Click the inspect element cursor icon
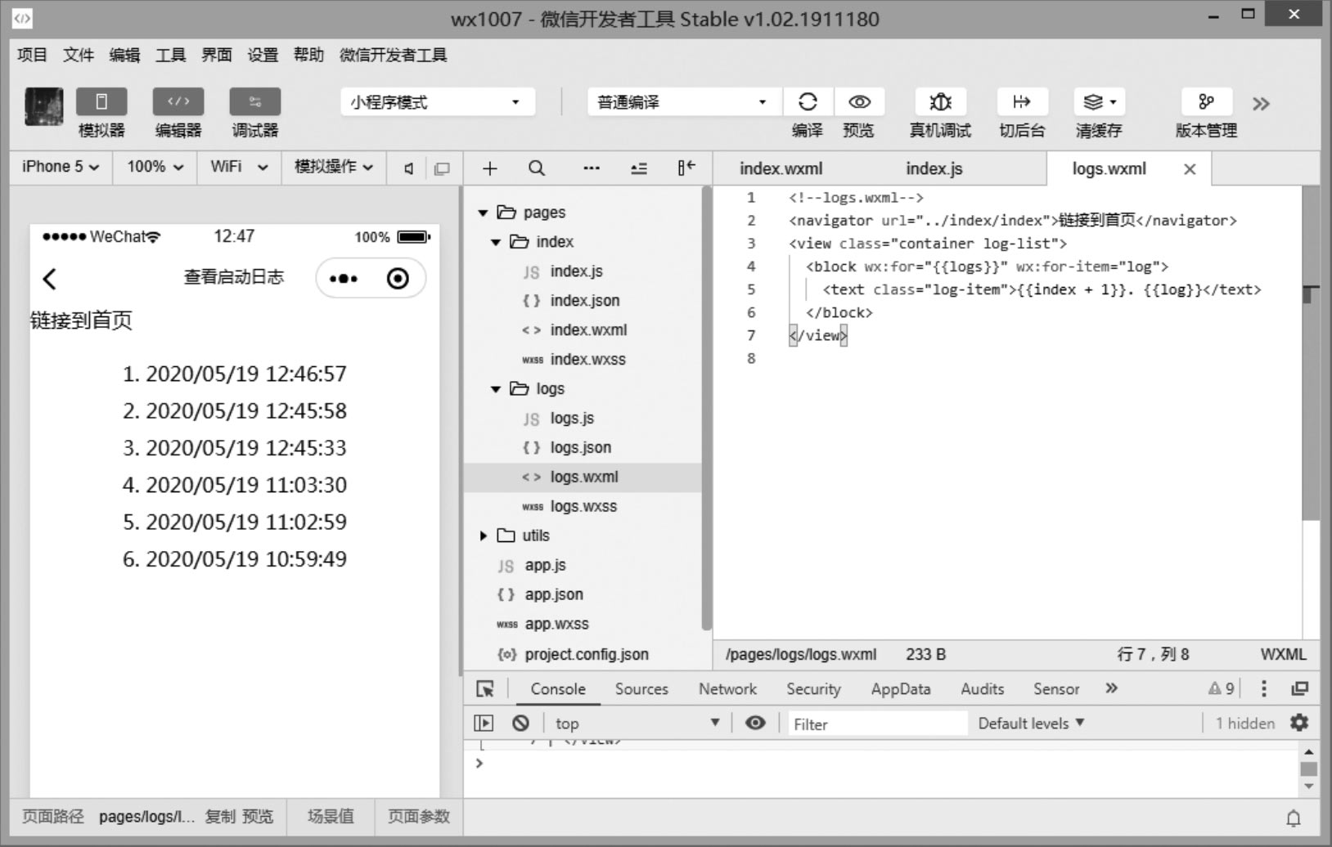1332x847 pixels. pos(485,689)
